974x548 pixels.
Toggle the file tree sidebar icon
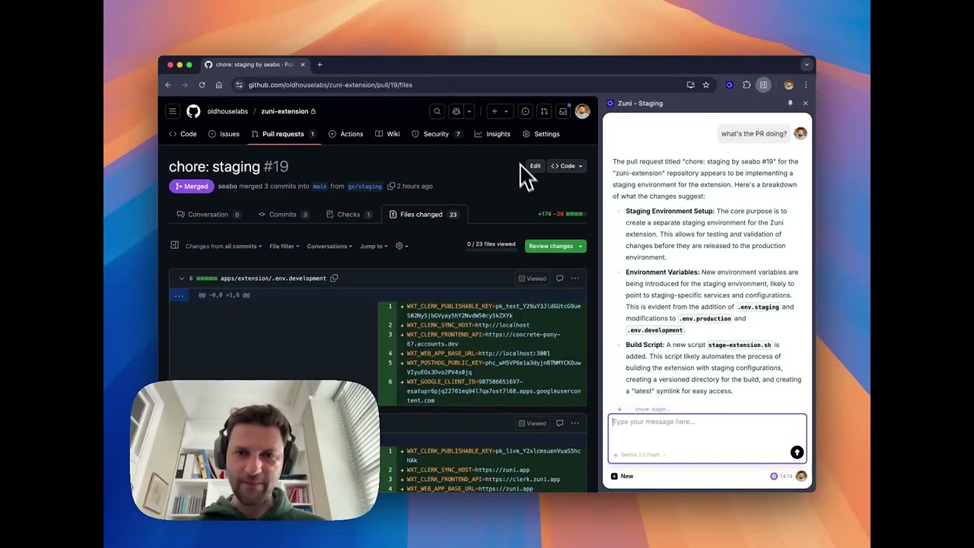pos(174,245)
